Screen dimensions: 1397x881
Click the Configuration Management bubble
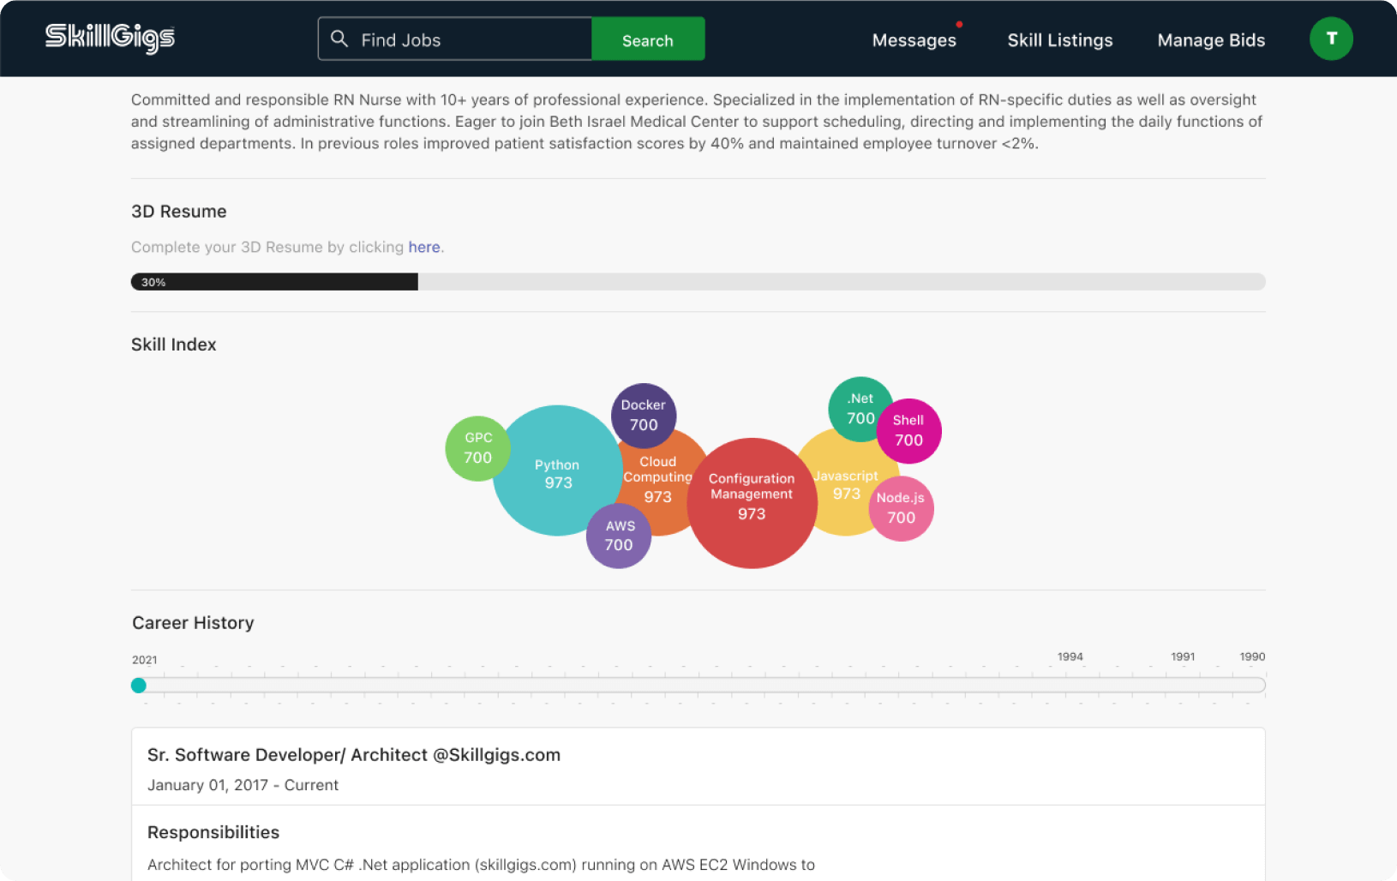point(752,504)
